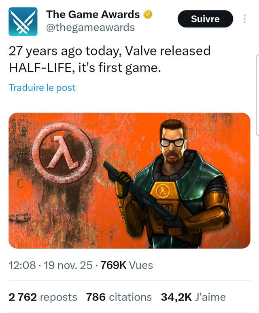Click the scrollbar on the right edge
The width and height of the screenshot is (259, 313).
[257, 95]
